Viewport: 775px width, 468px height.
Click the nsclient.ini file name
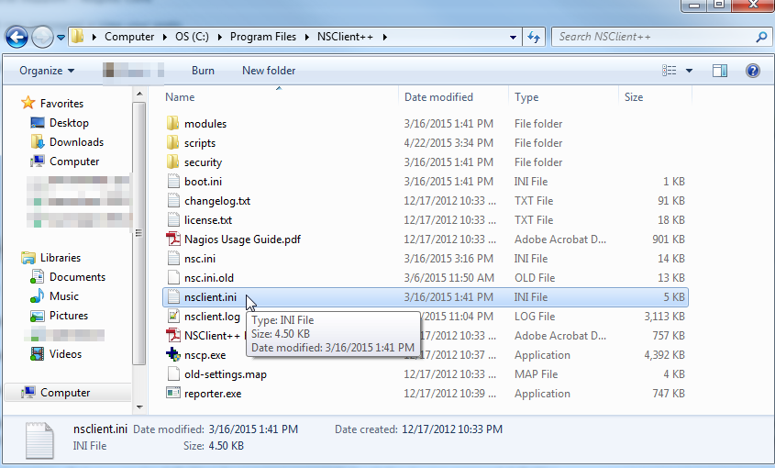[x=211, y=296]
